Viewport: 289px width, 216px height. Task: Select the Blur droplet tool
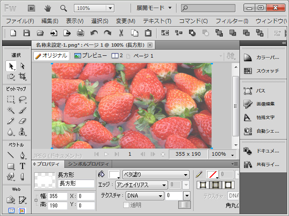[x=11, y=132]
